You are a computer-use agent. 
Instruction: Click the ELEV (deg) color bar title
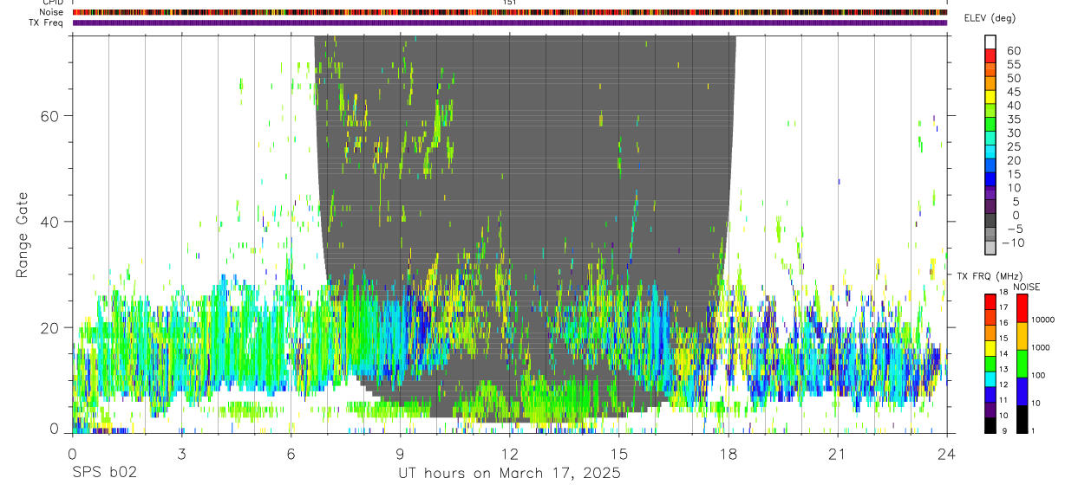point(990,18)
